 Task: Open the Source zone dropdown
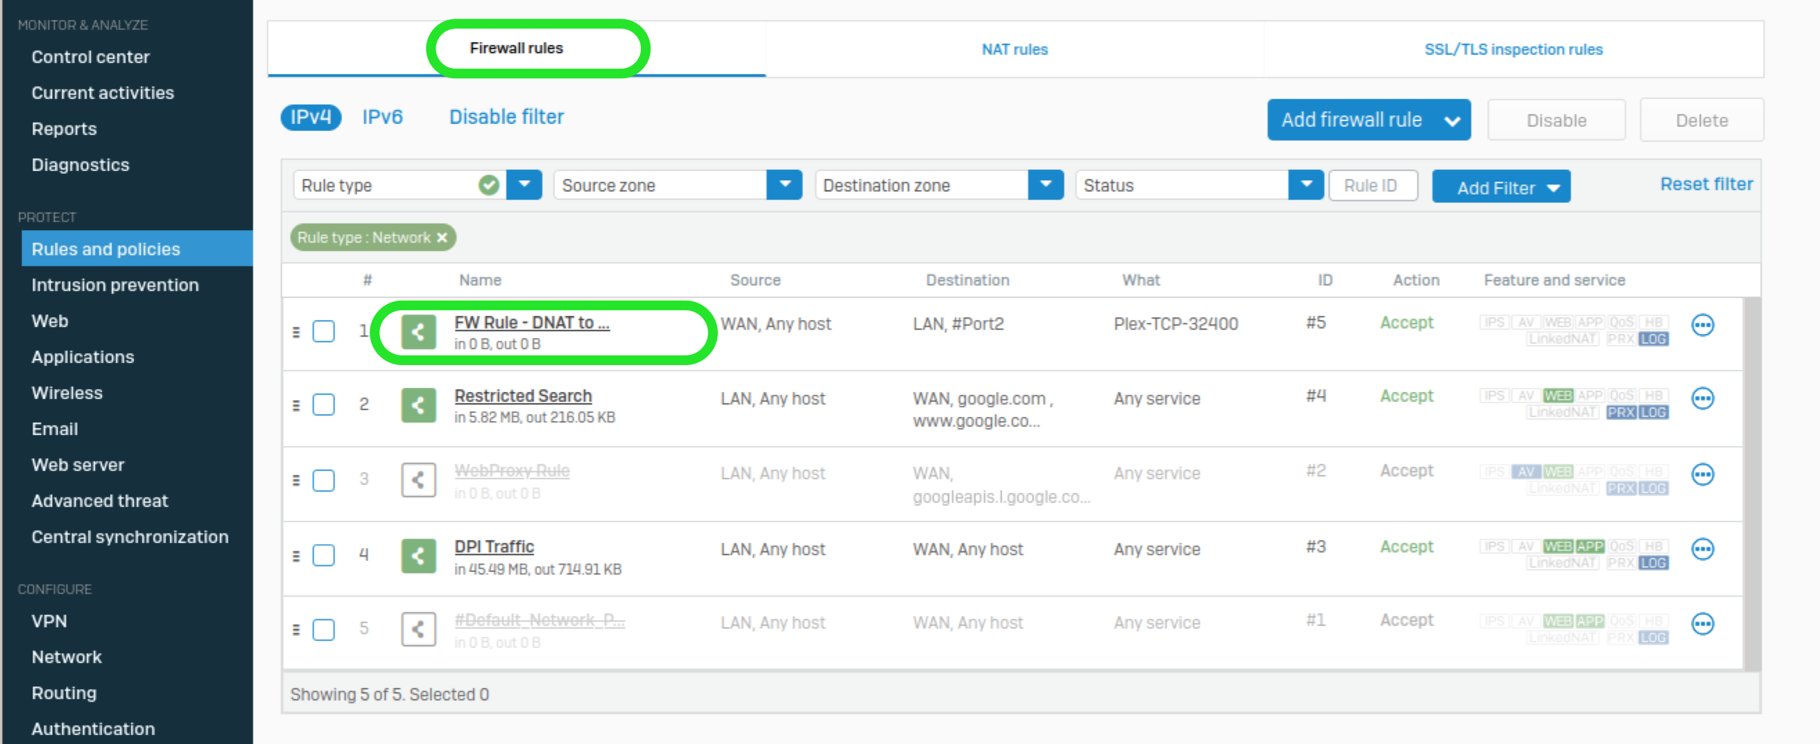coord(784,184)
